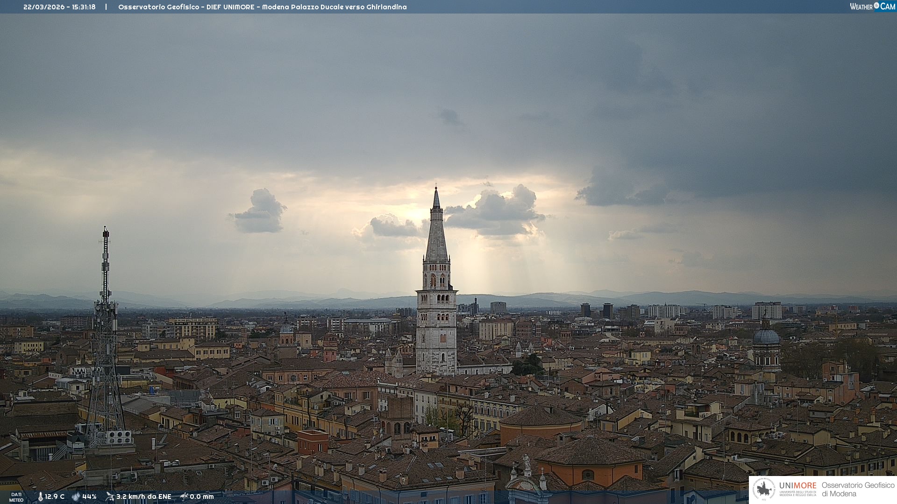Screen dimensions: 897x504
Task: Click the 3.2 km/h da ENE wind reading
Action: tap(143, 497)
